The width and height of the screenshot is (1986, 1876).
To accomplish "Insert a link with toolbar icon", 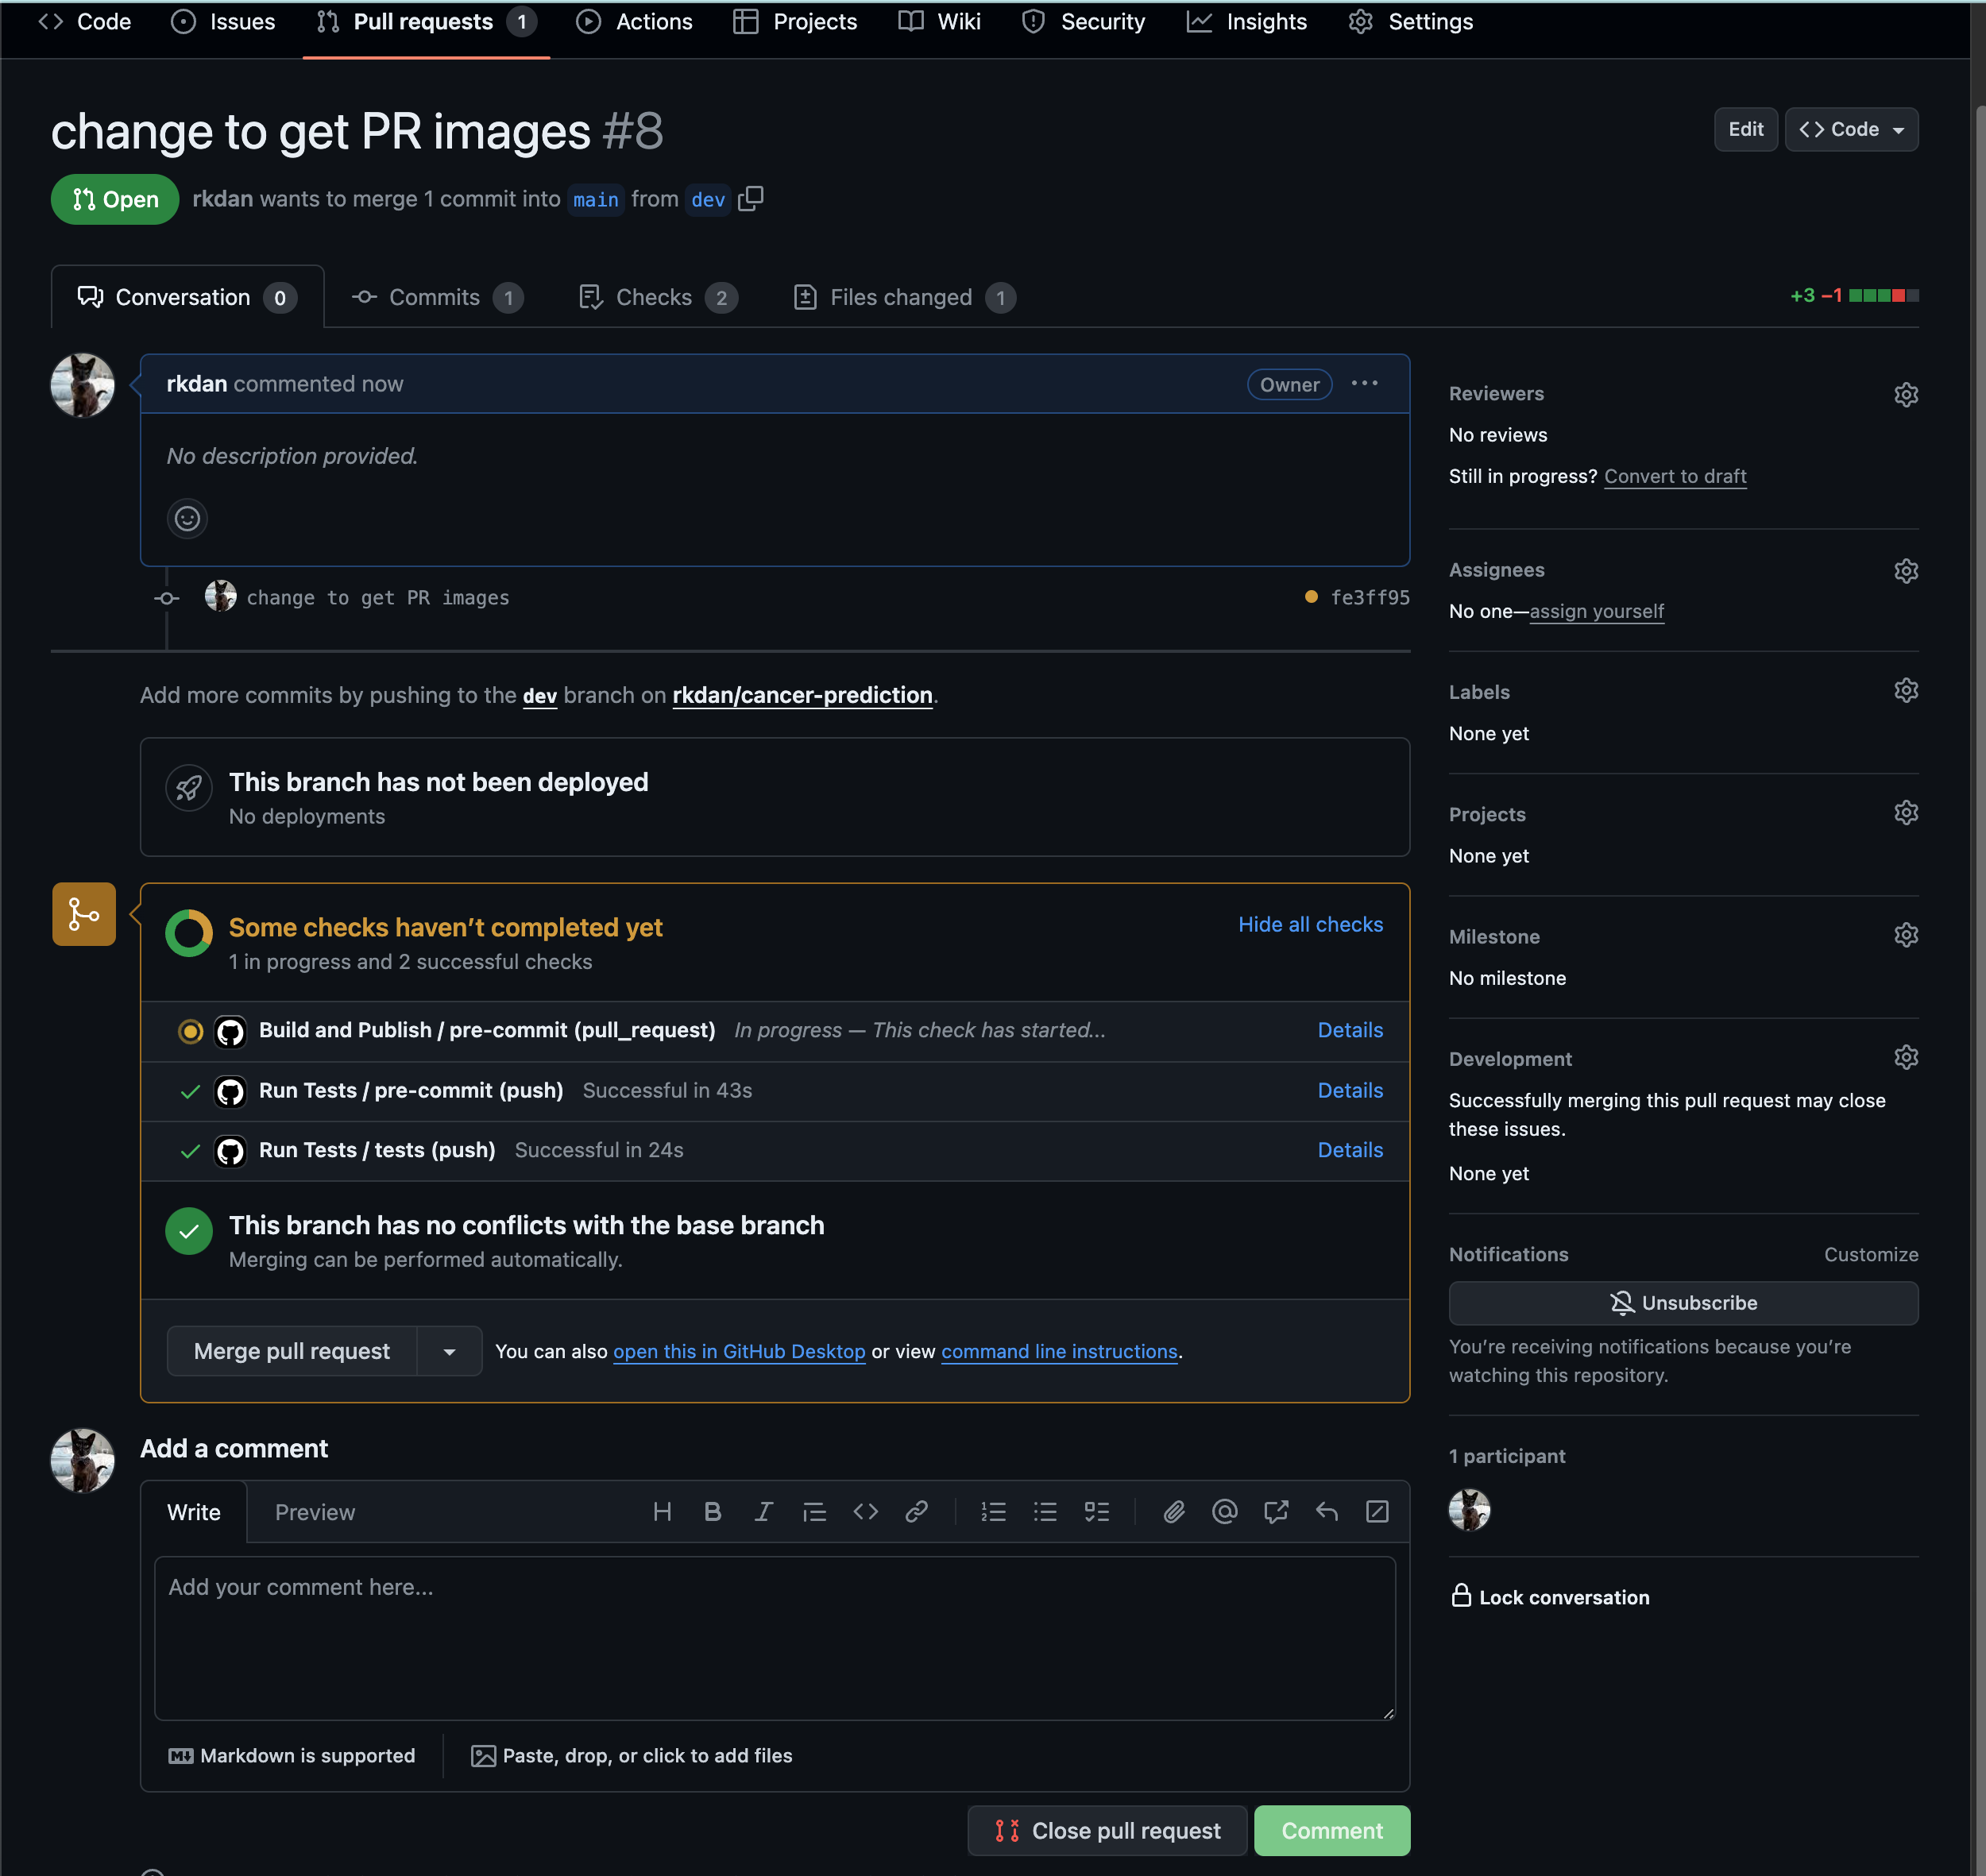I will tap(916, 1512).
